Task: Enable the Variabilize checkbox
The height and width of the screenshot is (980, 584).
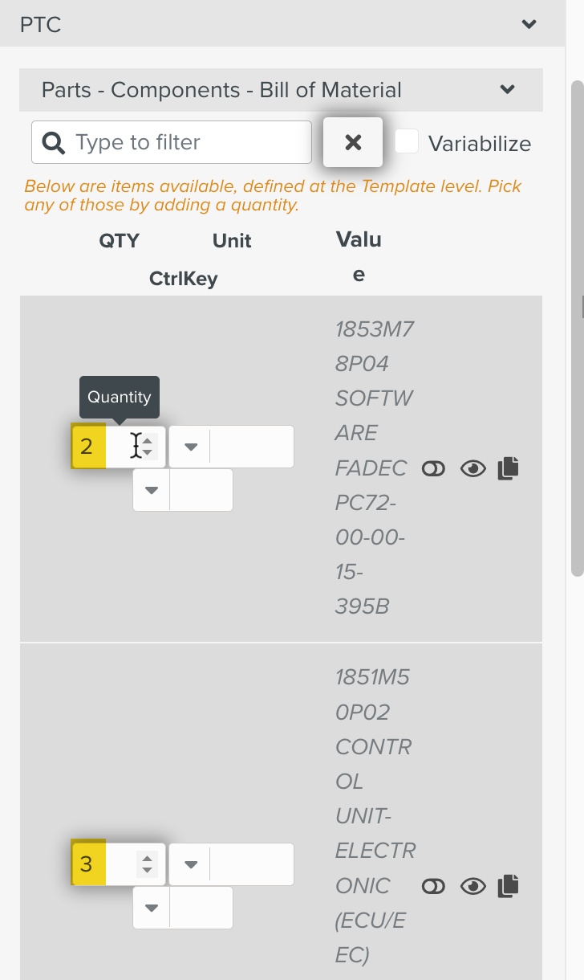Action: tap(407, 142)
